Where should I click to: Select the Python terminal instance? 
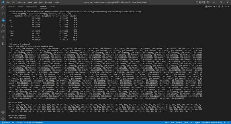click(209, 7)
